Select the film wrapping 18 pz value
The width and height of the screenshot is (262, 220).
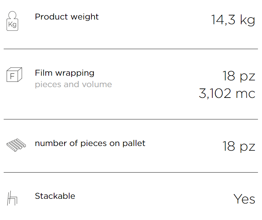pos(239,76)
